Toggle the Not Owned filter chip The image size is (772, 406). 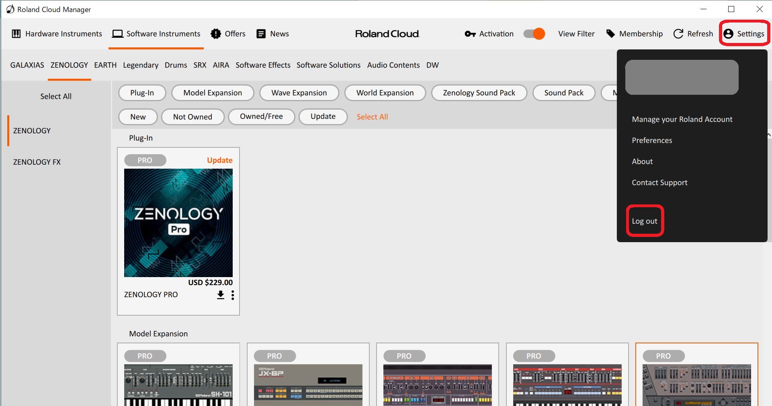click(x=192, y=117)
